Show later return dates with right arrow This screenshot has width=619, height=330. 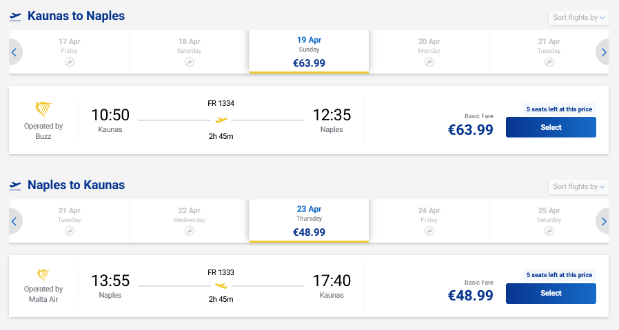click(x=603, y=221)
